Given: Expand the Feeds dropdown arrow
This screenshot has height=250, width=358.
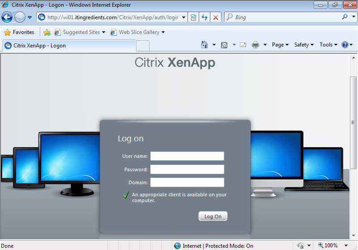Looking at the screenshot, I should coord(234,45).
